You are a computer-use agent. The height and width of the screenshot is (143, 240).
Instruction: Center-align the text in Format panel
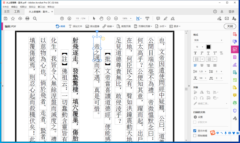pos(202,65)
